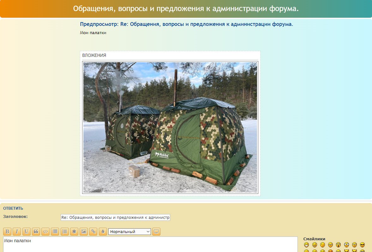Open the font size dropdown showing Нормальный
This screenshot has width=372, height=252.
[129, 231]
